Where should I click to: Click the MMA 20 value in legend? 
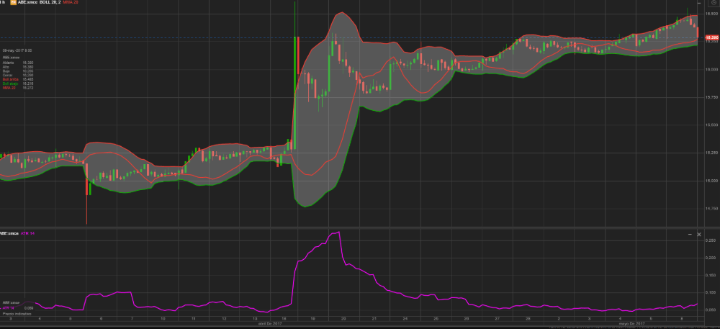pyautogui.click(x=28, y=87)
